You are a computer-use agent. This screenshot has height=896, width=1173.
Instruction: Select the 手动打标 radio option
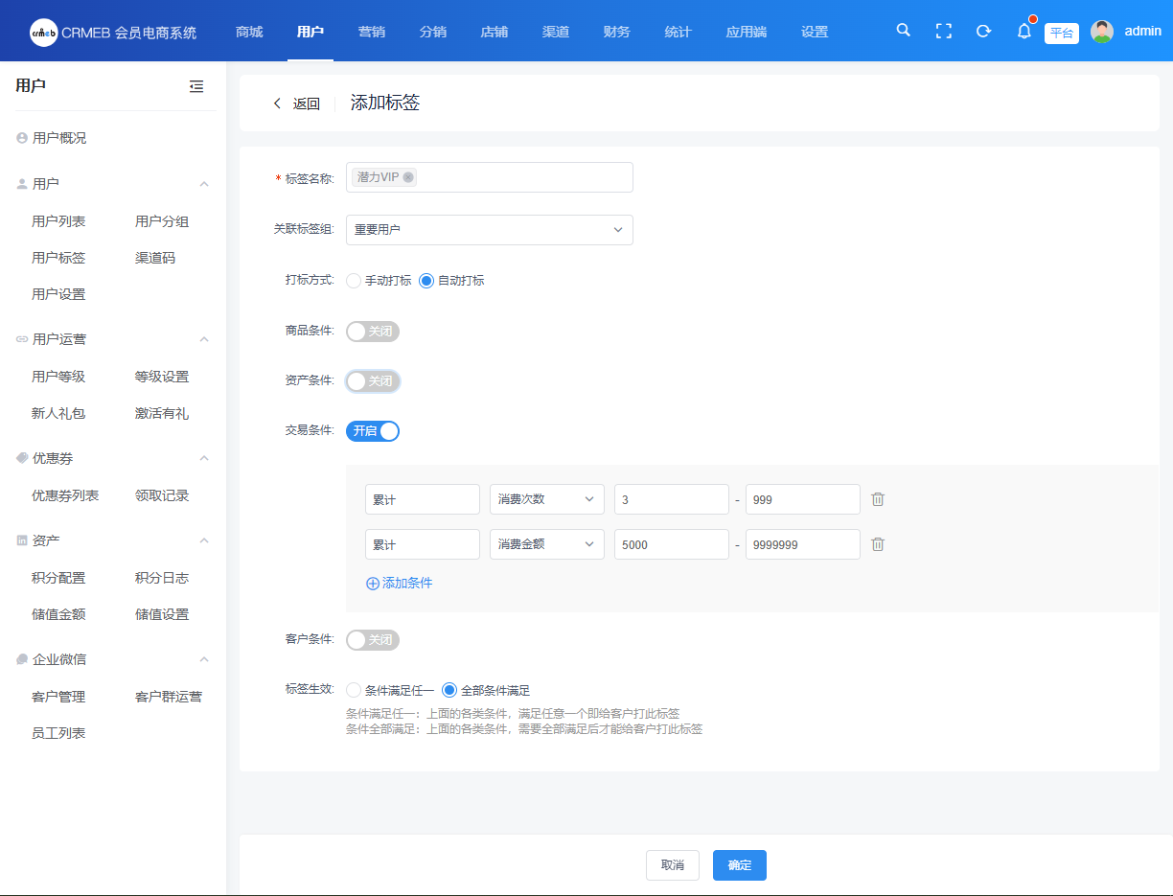click(354, 281)
